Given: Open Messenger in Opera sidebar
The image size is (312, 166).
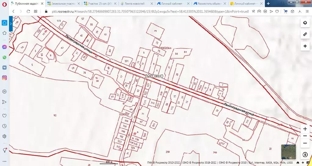Looking at the screenshot, I should tap(5, 47).
